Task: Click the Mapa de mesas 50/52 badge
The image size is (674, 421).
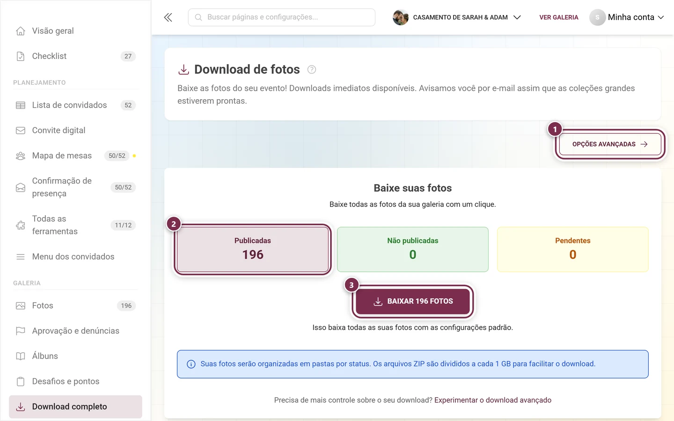Action: 117,156
